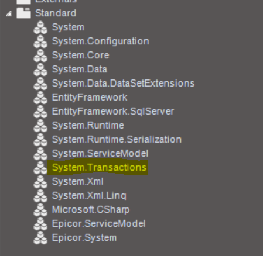Click the Standard folder label
Viewport: 263px width, 256px height.
[x=56, y=13]
